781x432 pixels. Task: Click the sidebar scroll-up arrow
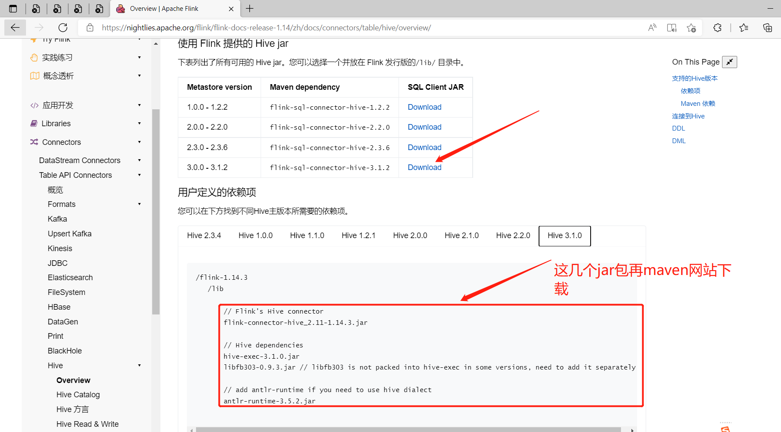[x=156, y=44]
